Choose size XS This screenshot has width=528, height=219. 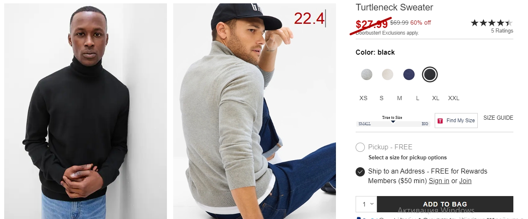(x=363, y=98)
